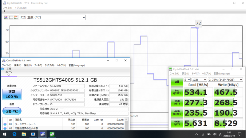Select the C: disk status indicator
This screenshot has height=138, width=246.
pyautogui.click(x=9, y=72)
